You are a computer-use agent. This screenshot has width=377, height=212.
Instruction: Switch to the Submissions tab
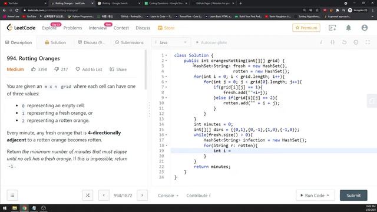[x=130, y=42]
